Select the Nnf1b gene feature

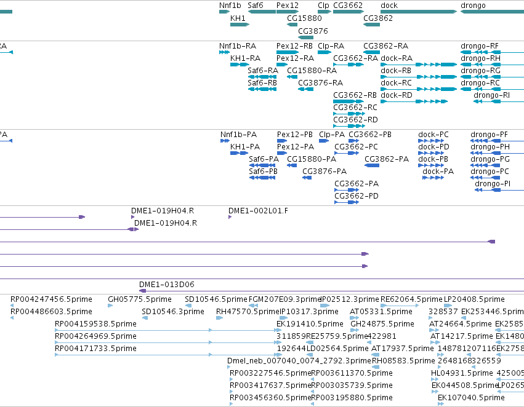click(x=225, y=12)
